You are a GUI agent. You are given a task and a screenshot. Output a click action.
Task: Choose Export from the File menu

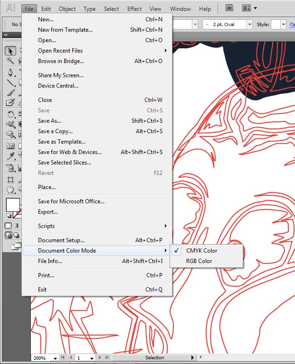point(48,212)
